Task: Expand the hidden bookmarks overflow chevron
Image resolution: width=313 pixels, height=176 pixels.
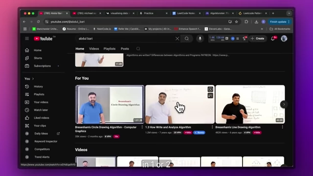Action: tap(262, 29)
